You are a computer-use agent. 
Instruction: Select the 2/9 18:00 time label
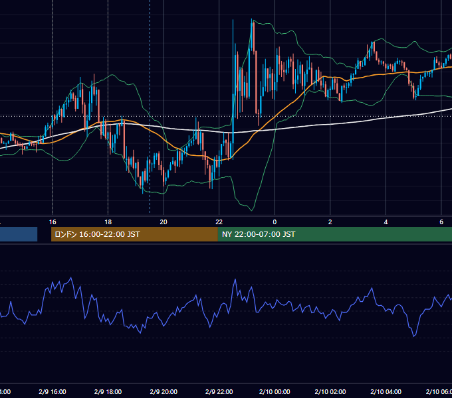[108, 391]
